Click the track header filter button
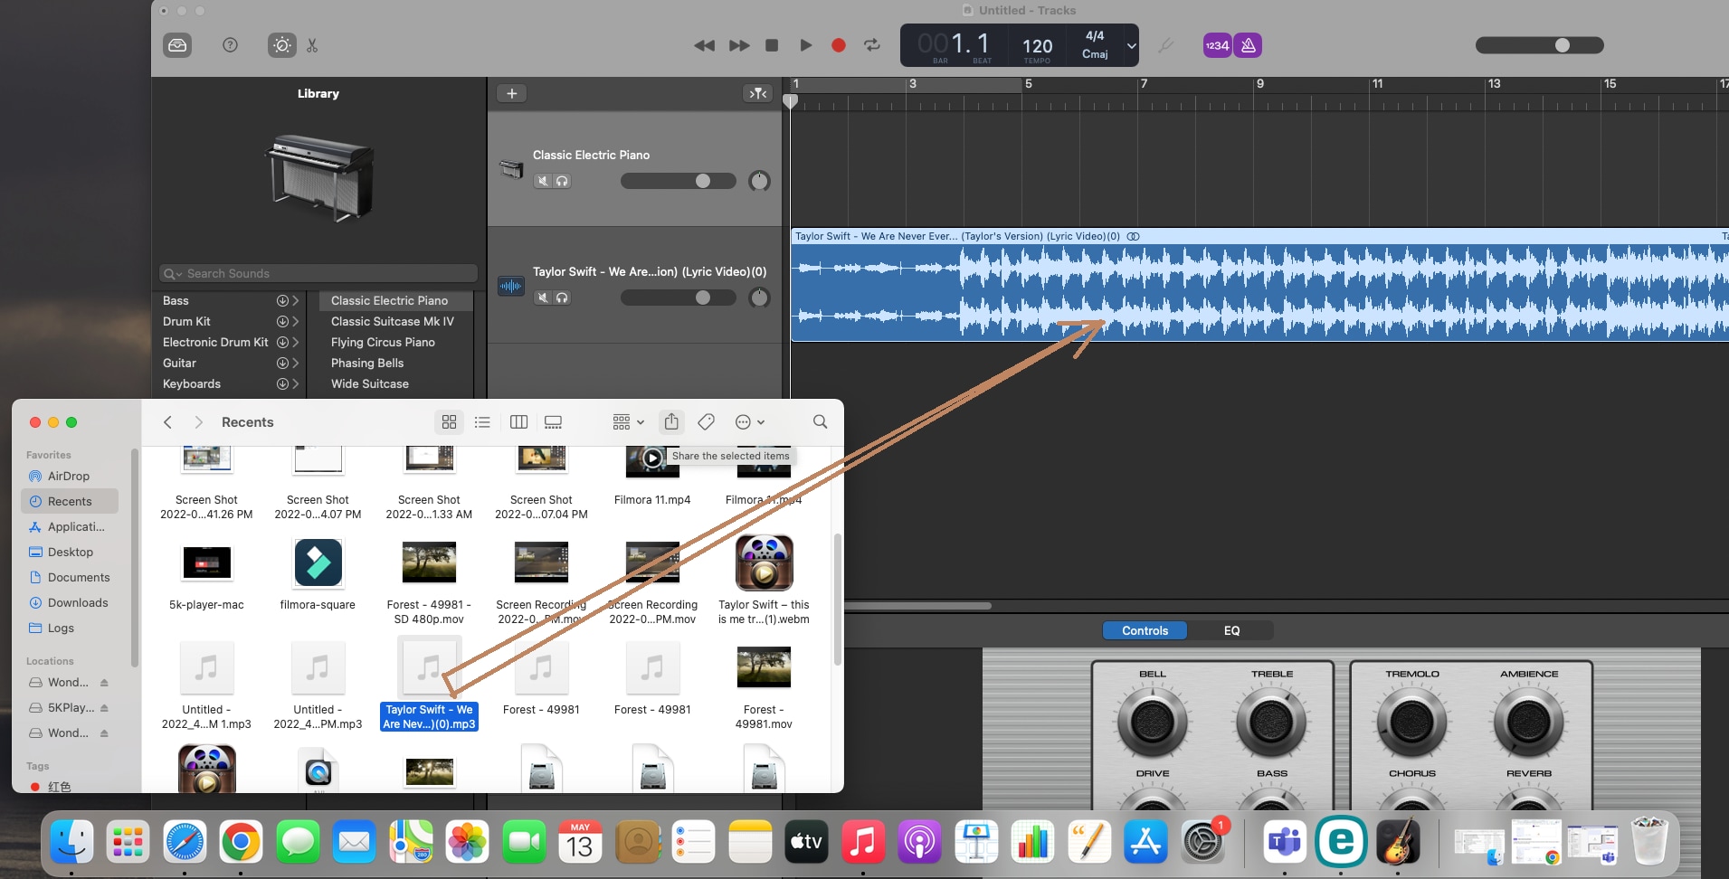1729x879 pixels. [757, 93]
